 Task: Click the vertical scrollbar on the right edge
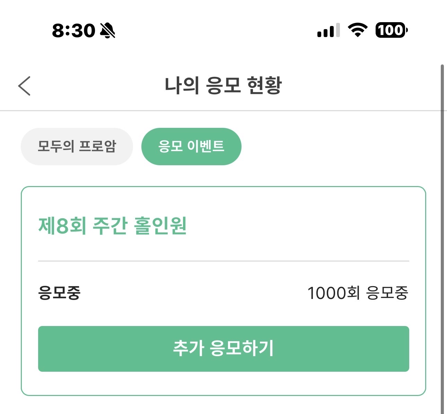pyautogui.click(x=442, y=239)
